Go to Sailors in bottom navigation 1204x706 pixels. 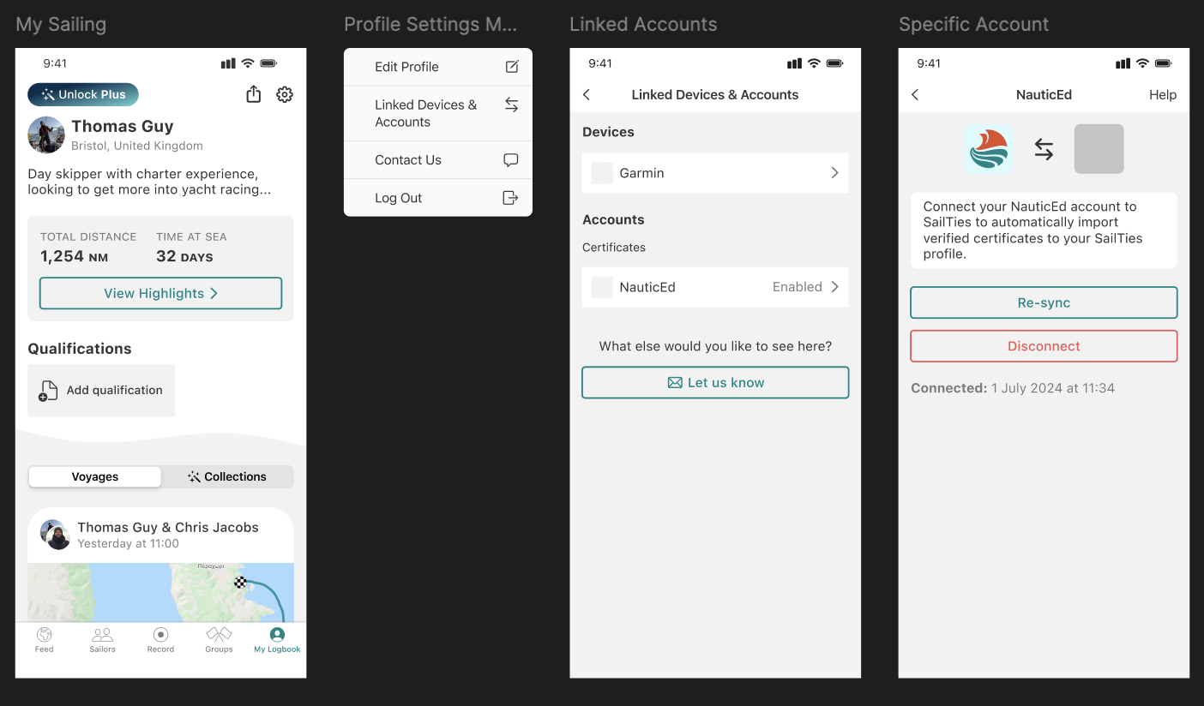102,640
